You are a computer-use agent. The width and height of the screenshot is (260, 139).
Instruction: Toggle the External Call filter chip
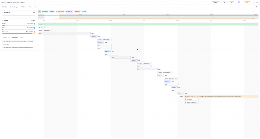click(x=60, y=11)
